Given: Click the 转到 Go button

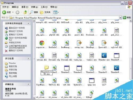Looking at the screenshot, I should click(127, 18).
